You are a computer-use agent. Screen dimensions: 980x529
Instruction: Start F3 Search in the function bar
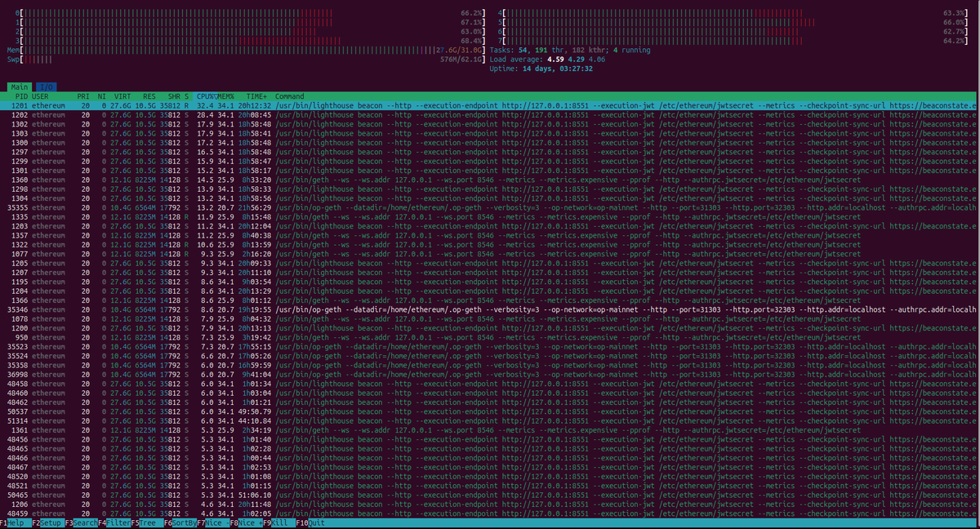coord(82,522)
